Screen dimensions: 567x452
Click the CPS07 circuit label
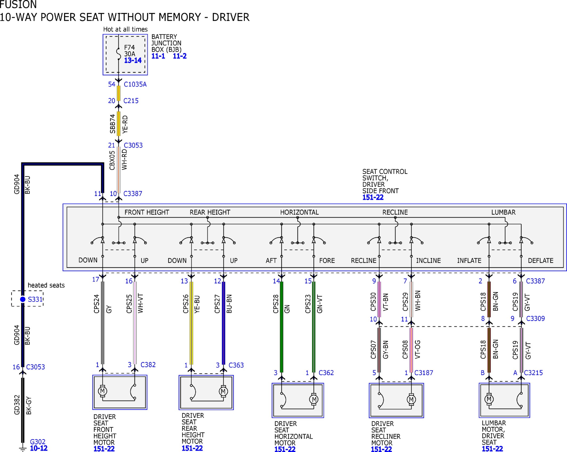(373, 350)
